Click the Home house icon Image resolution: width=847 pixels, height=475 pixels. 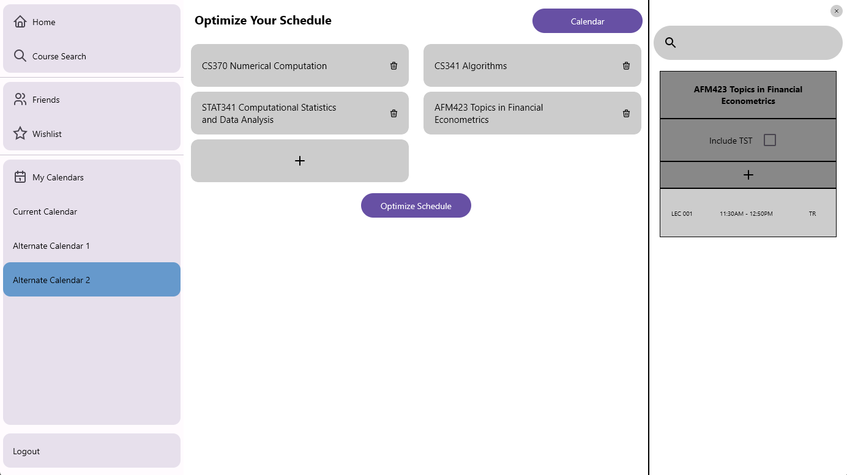pyautogui.click(x=20, y=22)
